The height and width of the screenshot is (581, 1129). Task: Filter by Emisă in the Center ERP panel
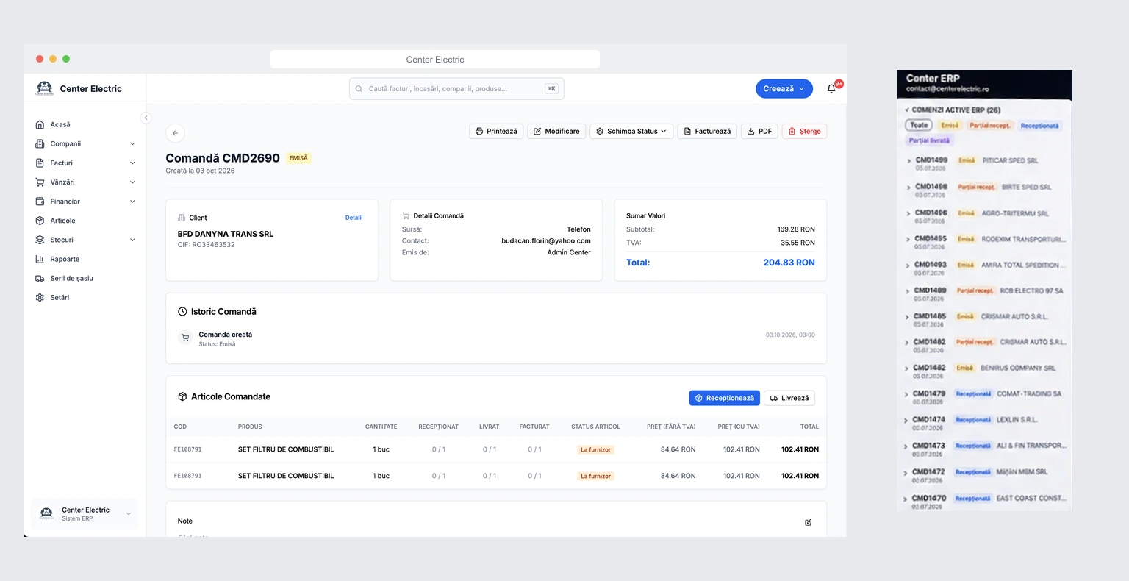point(950,125)
